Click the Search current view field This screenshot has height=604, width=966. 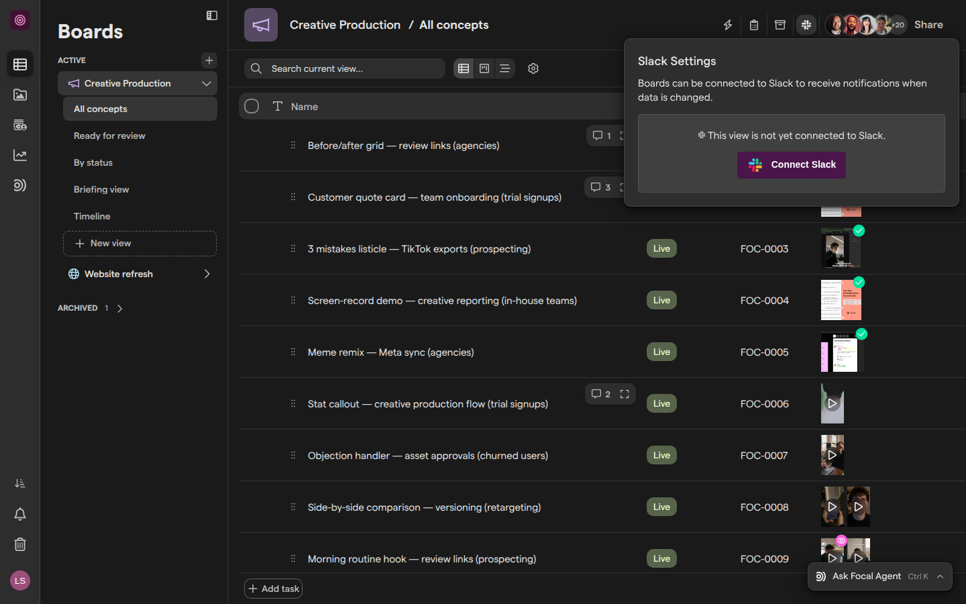[x=345, y=68]
